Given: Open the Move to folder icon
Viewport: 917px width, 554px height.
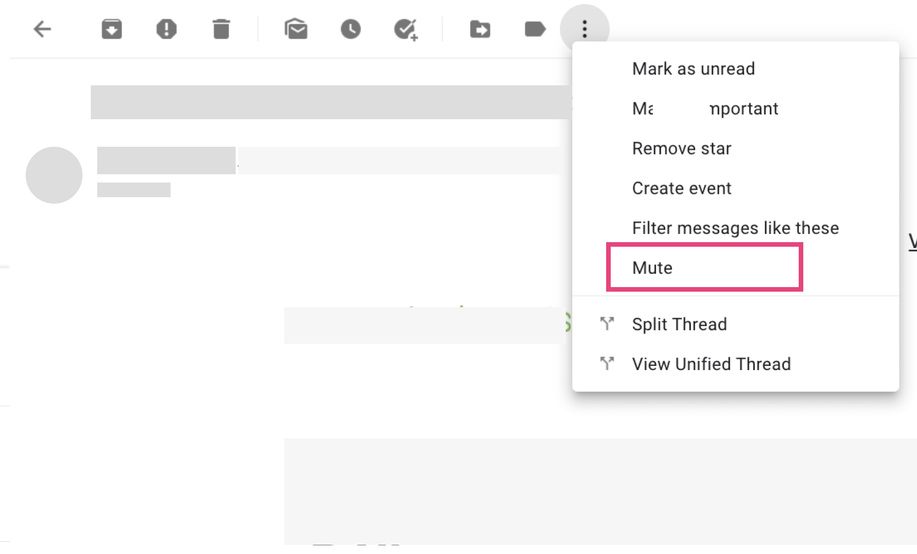Looking at the screenshot, I should coord(480,29).
